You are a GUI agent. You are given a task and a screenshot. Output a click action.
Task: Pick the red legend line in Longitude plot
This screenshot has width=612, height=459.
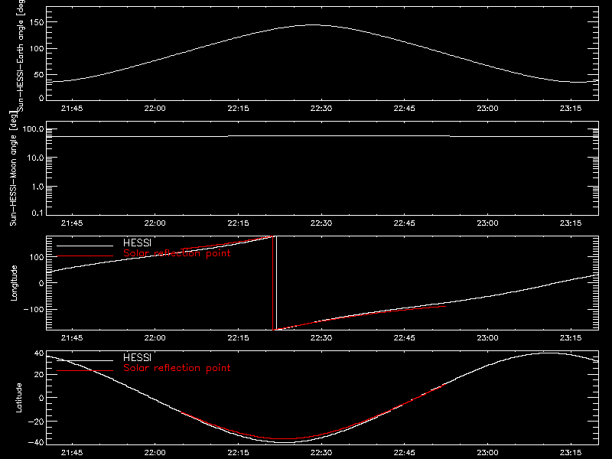tap(85, 256)
